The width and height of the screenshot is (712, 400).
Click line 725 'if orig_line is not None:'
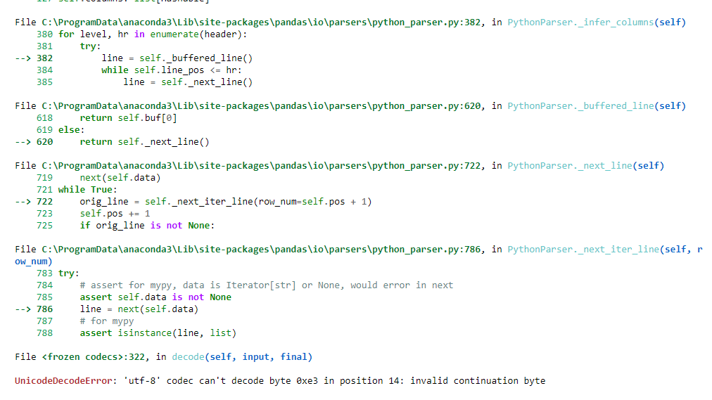147,226
